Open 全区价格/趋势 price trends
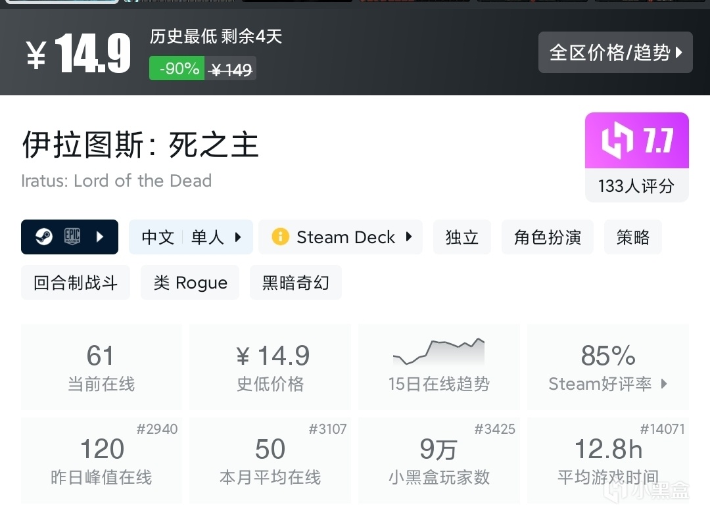The width and height of the screenshot is (710, 516). click(615, 53)
